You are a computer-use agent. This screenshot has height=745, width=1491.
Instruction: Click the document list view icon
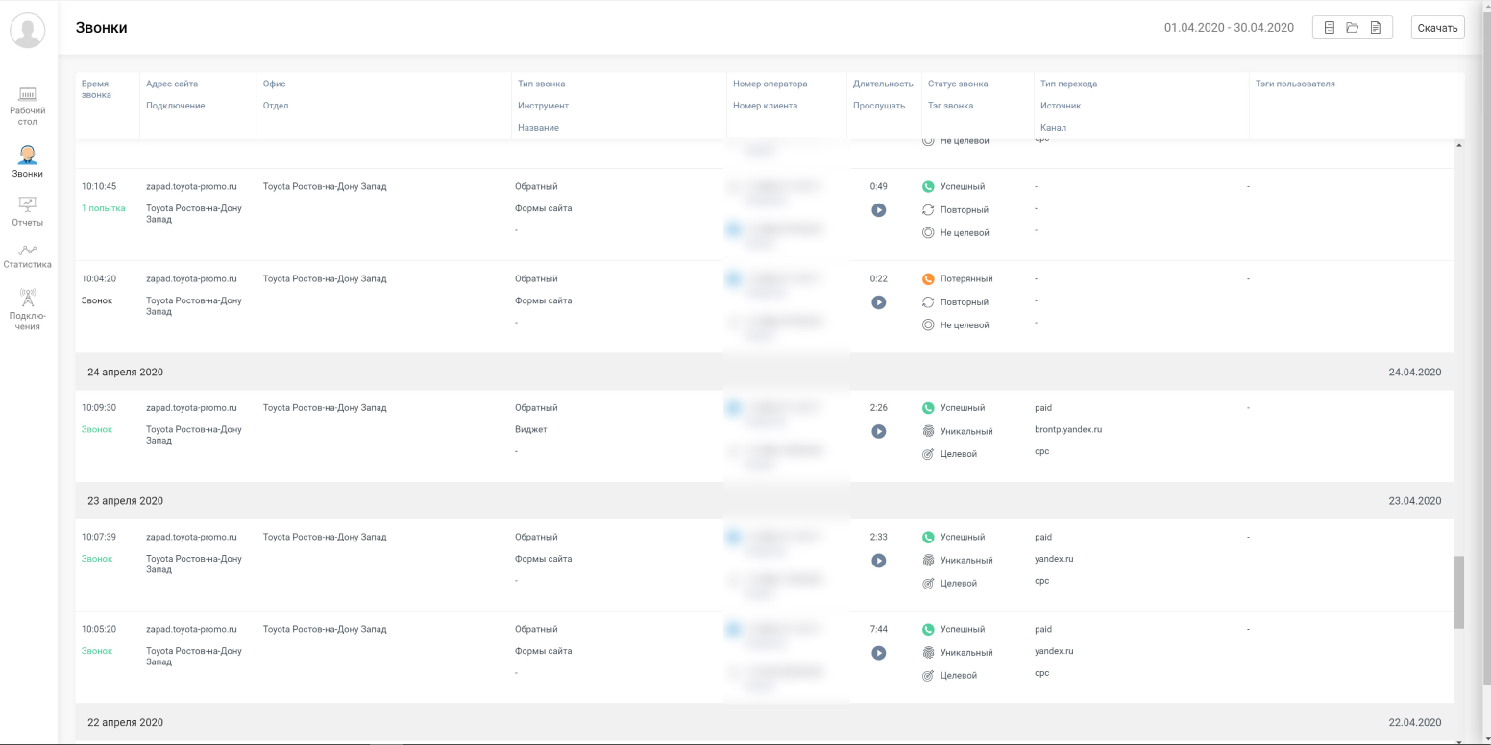(x=1376, y=28)
